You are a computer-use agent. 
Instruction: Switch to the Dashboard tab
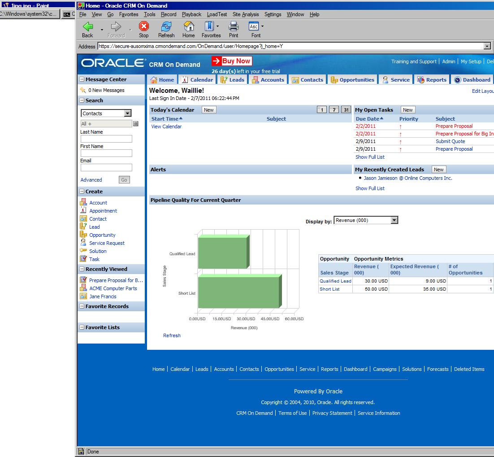click(472, 80)
